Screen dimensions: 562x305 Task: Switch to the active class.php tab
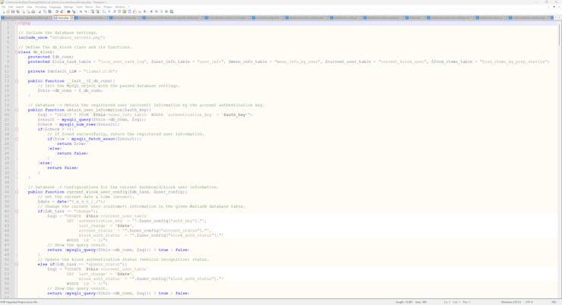click(63, 17)
